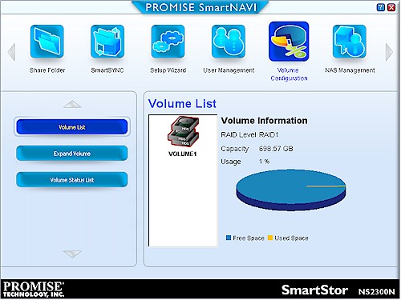Image resolution: width=401 pixels, height=300 pixels.
Task: Click the up arrow above sidebar menu
Action: [72, 104]
